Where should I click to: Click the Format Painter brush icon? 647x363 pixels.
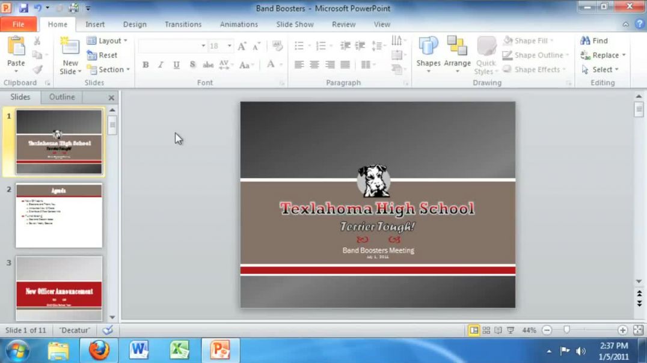37,69
